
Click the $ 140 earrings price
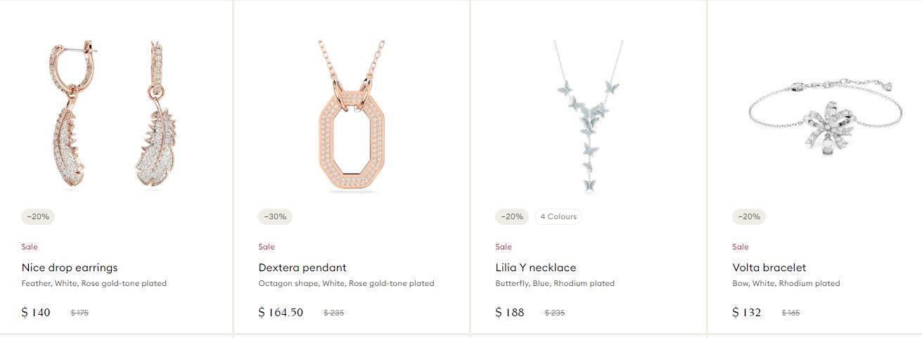(x=36, y=312)
